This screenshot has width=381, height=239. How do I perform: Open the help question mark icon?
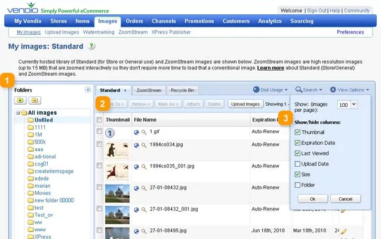[91, 46]
